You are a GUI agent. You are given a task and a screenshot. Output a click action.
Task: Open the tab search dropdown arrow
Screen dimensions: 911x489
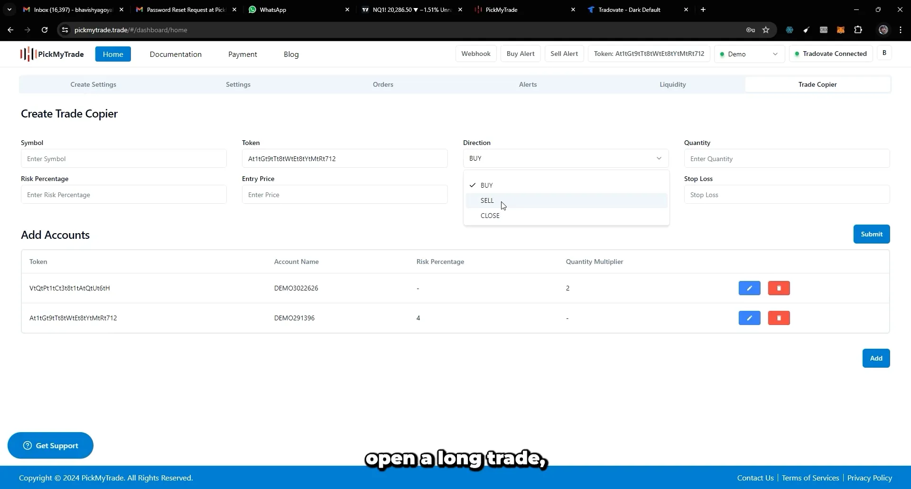(x=9, y=9)
